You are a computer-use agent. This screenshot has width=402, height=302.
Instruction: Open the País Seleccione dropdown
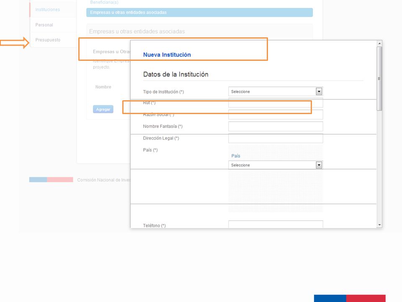(x=276, y=165)
